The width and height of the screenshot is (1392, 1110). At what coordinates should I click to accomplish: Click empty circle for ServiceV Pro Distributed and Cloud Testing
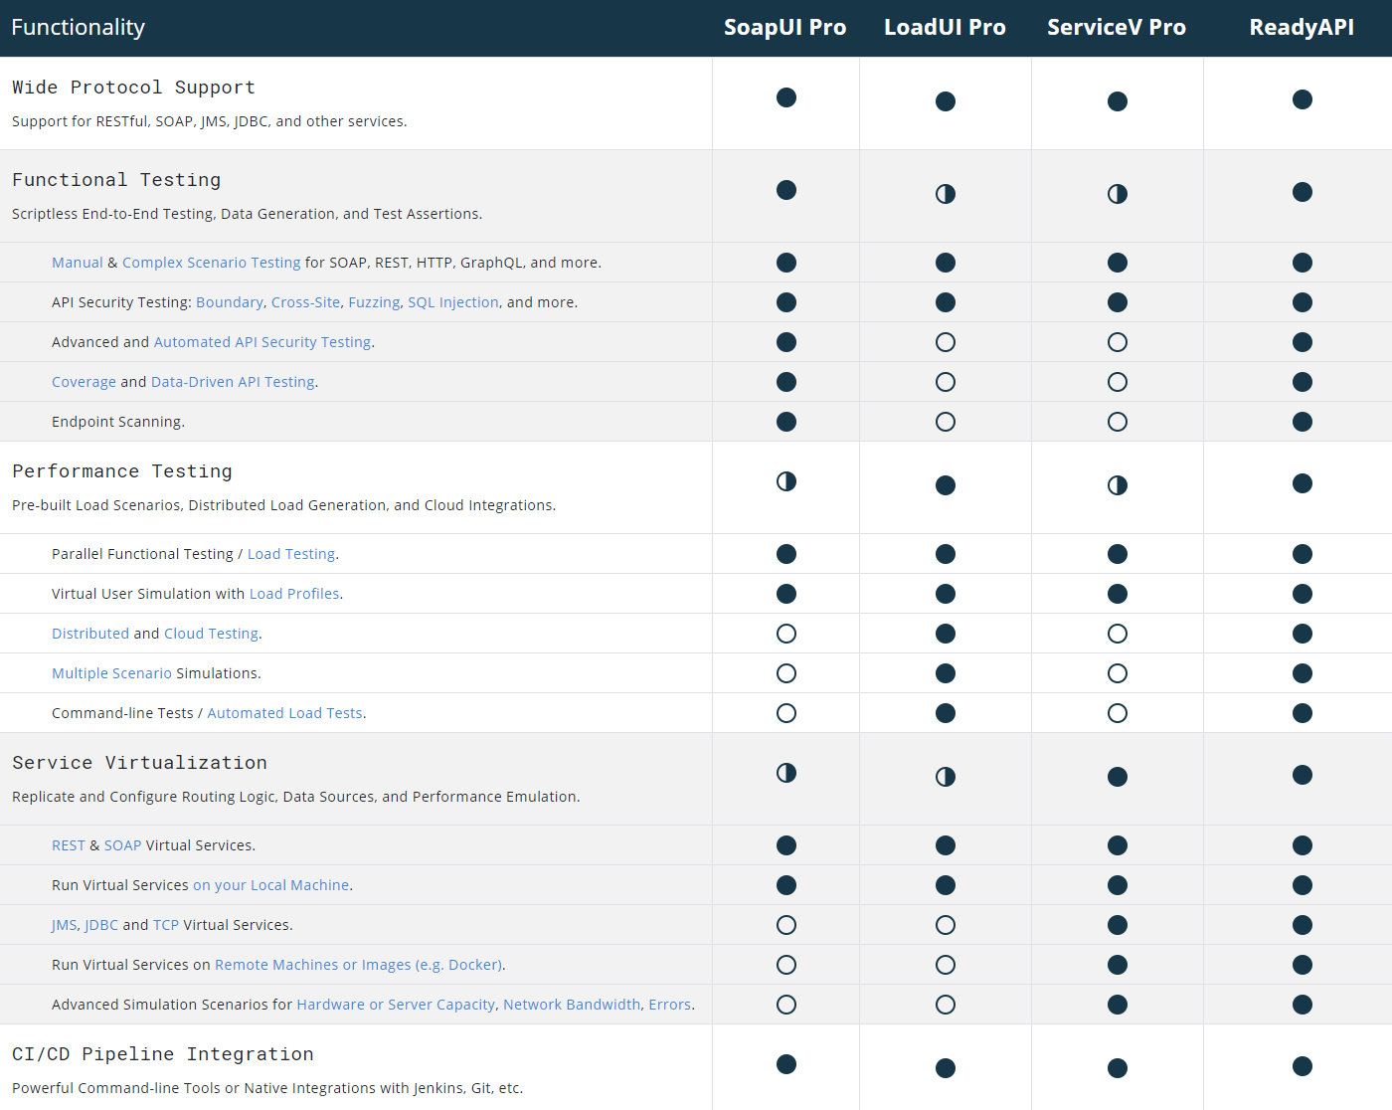pyautogui.click(x=1118, y=634)
